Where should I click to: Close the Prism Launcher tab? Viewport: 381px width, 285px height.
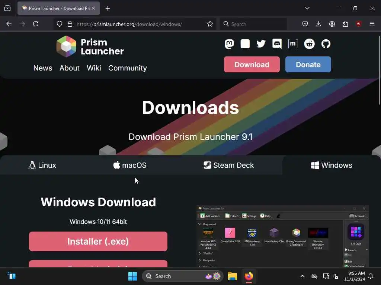tap(93, 8)
